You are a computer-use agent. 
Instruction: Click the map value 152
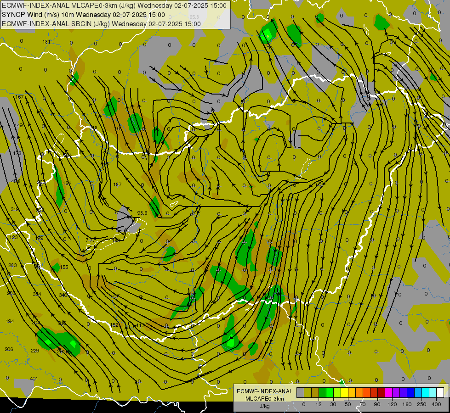(x=114, y=325)
